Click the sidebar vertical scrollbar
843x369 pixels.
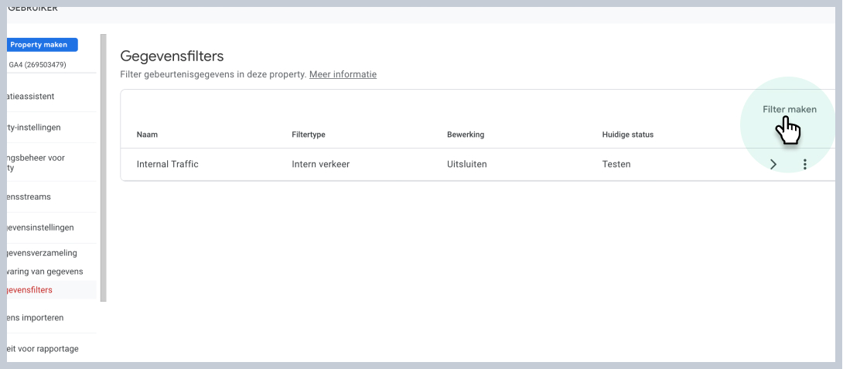pyautogui.click(x=103, y=168)
